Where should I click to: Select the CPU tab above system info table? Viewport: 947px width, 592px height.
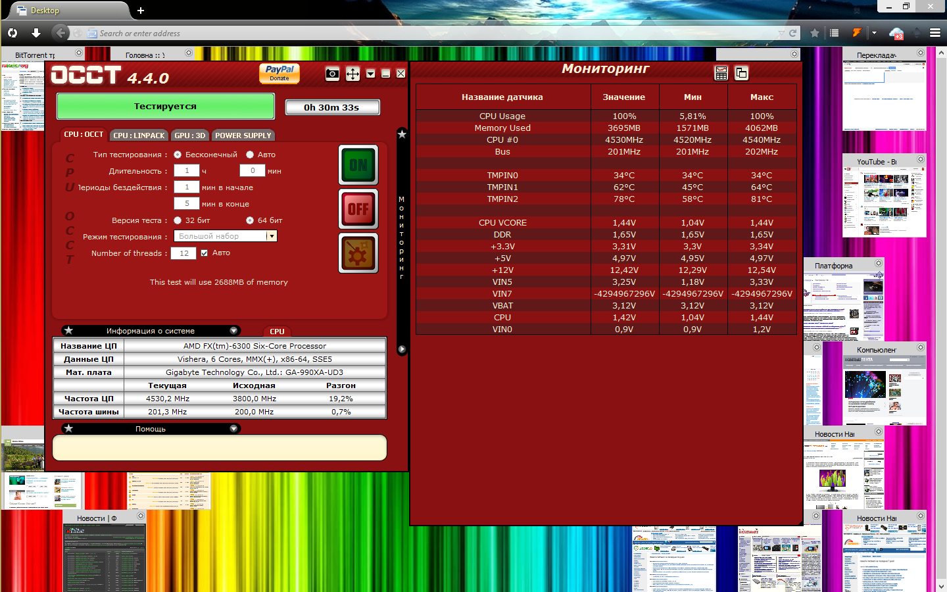278,332
